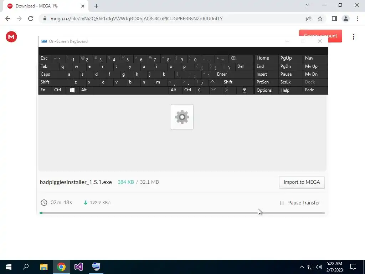Click the download speed 192.9 KB/s

pyautogui.click(x=101, y=203)
